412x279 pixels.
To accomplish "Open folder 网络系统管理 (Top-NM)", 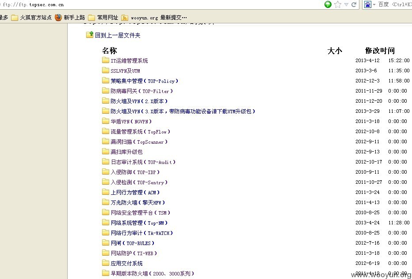I will coord(139,223).
